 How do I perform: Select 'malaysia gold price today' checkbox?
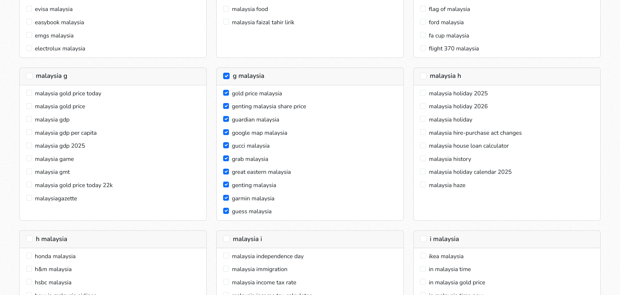click(x=29, y=93)
